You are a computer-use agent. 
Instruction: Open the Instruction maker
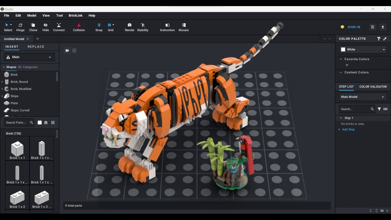click(167, 27)
